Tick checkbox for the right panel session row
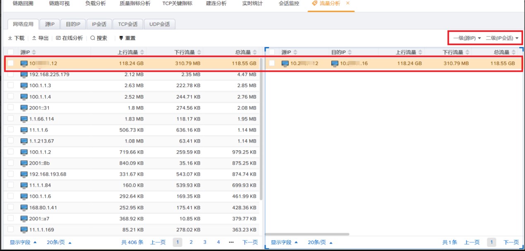The height and width of the screenshot is (251, 525). coord(272,64)
